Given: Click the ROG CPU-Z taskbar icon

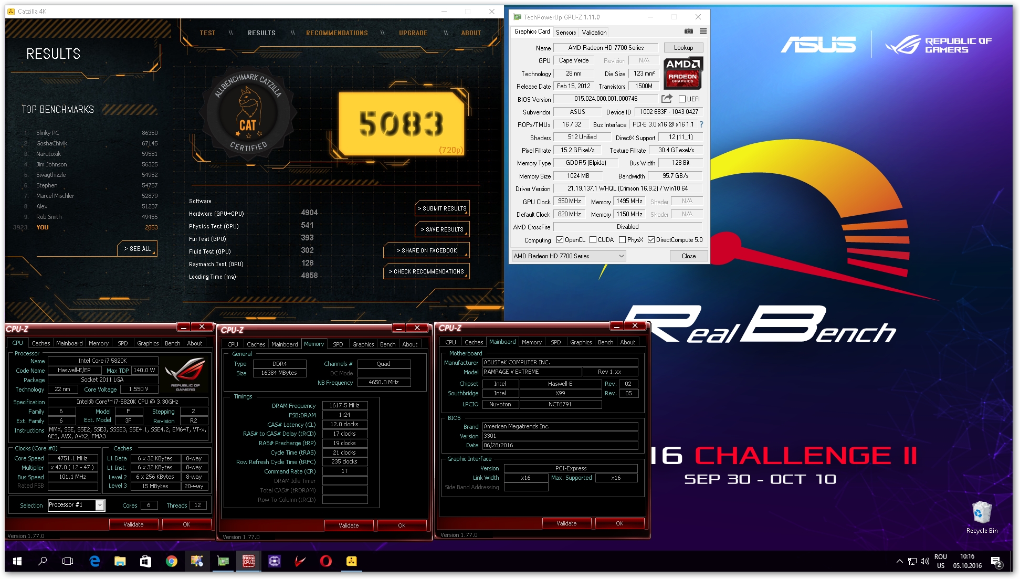Looking at the screenshot, I should point(249,561).
